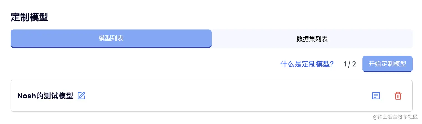Click the empty middle area of the Noah的测试模型 card

[223, 96]
